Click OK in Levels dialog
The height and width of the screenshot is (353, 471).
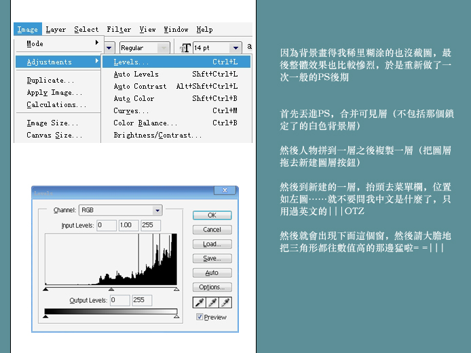212,215
